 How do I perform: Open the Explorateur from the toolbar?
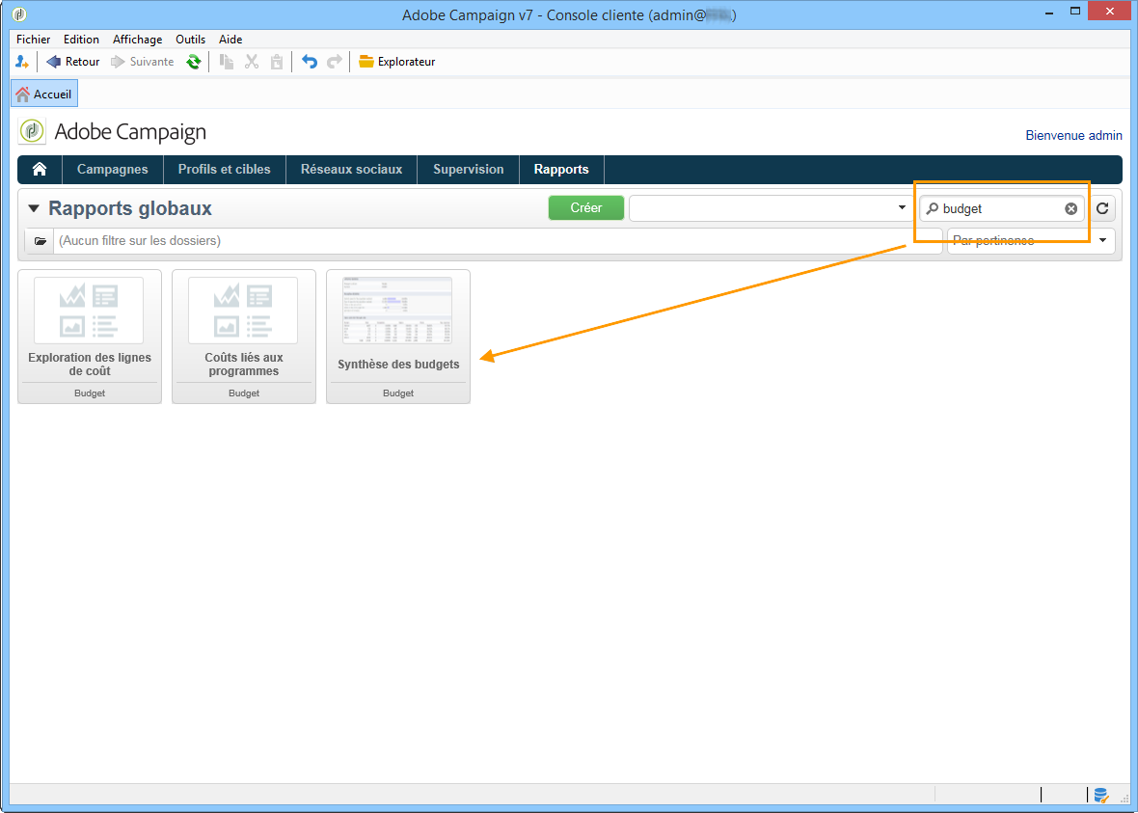[x=397, y=62]
